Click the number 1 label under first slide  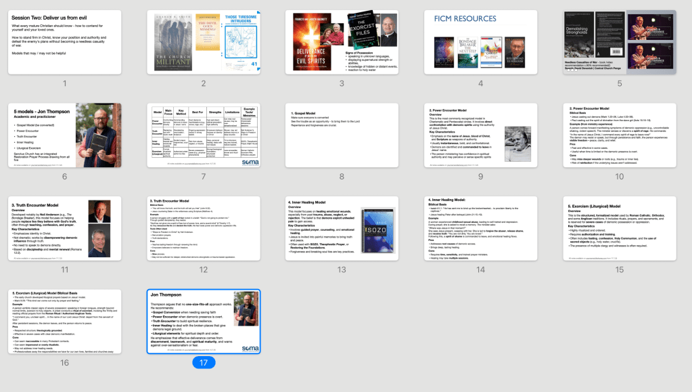tap(65, 83)
